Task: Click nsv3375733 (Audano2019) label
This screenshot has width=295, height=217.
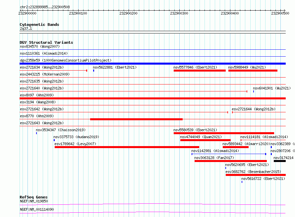Action: tap(76, 137)
